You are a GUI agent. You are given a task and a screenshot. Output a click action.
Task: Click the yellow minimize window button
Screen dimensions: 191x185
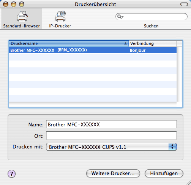point(14,4)
